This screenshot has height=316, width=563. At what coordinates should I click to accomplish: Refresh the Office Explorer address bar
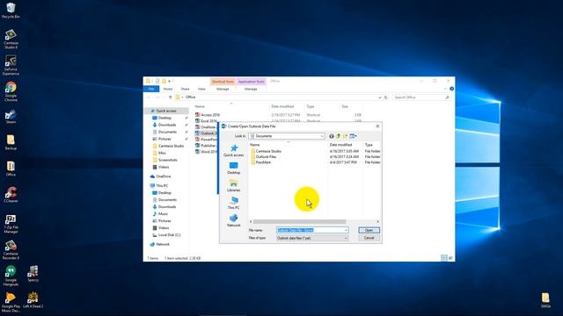pos(386,97)
